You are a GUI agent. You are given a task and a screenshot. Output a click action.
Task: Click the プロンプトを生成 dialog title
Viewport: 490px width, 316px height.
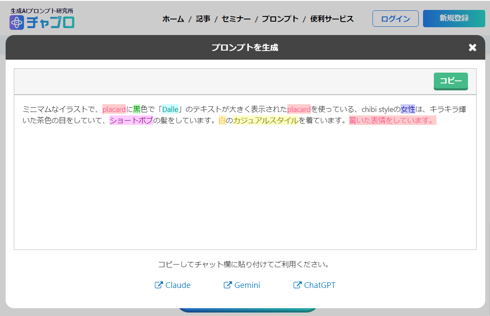[x=245, y=48]
